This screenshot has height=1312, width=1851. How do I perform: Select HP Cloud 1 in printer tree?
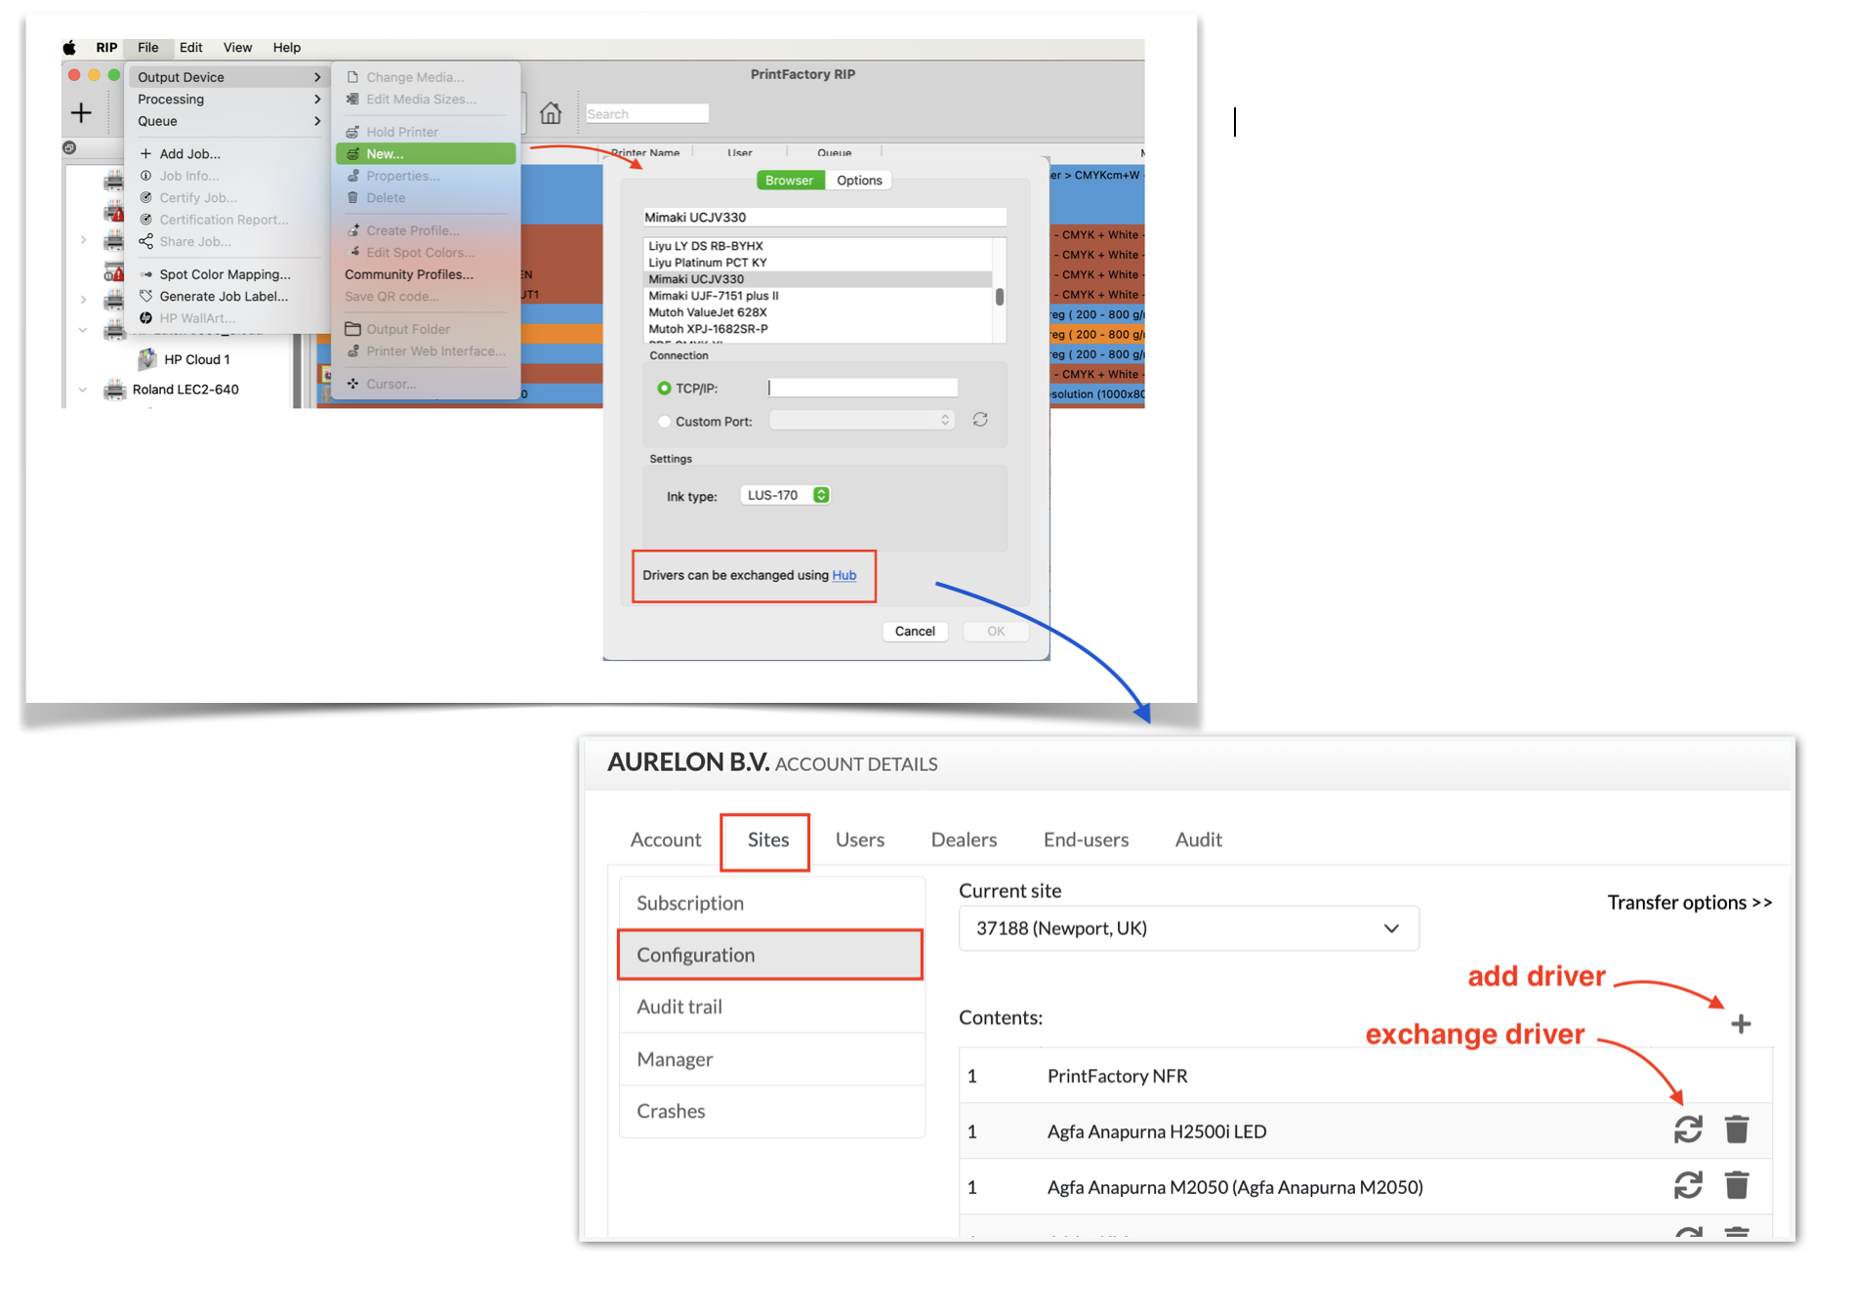(x=197, y=359)
